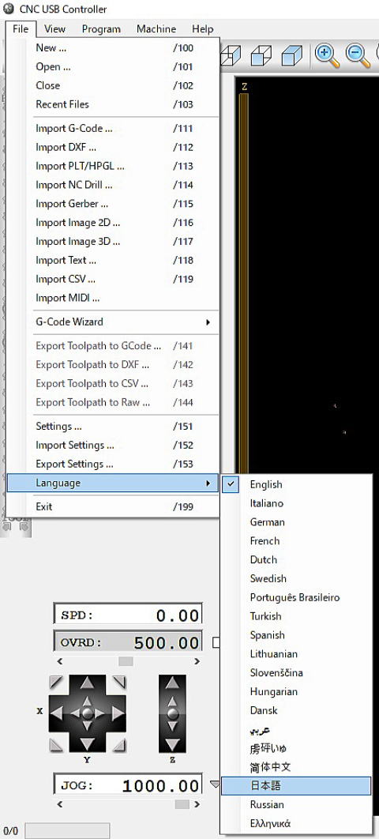This screenshot has width=379, height=839.
Task: Click the center ball of XY jog pad
Action: [88, 713]
